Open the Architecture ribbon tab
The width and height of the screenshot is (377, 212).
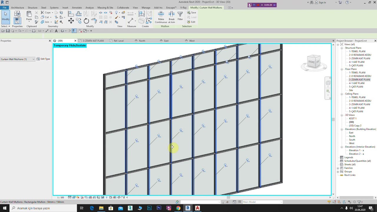(x=18, y=8)
